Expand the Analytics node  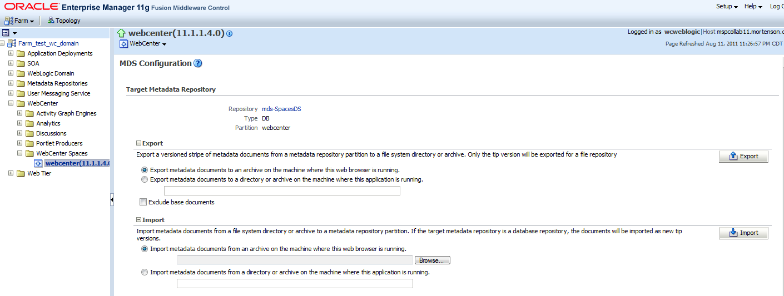point(19,123)
